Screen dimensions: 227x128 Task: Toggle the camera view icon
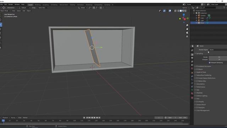tap(187, 33)
